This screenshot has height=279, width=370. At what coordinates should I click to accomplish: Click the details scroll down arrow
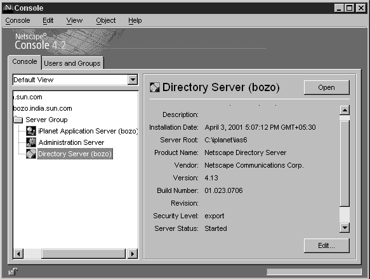click(x=345, y=228)
